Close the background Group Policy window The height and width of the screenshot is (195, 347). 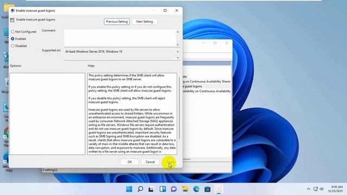point(227,43)
